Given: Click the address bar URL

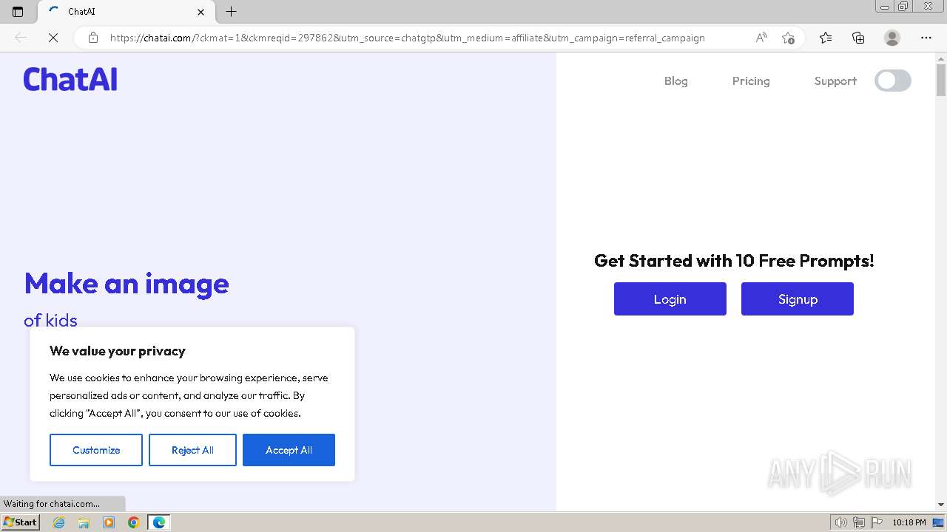Looking at the screenshot, I should pos(408,38).
